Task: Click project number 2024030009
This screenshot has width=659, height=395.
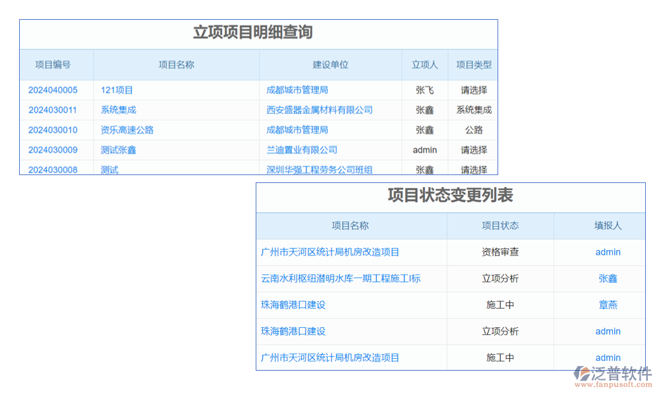Action: click(53, 150)
